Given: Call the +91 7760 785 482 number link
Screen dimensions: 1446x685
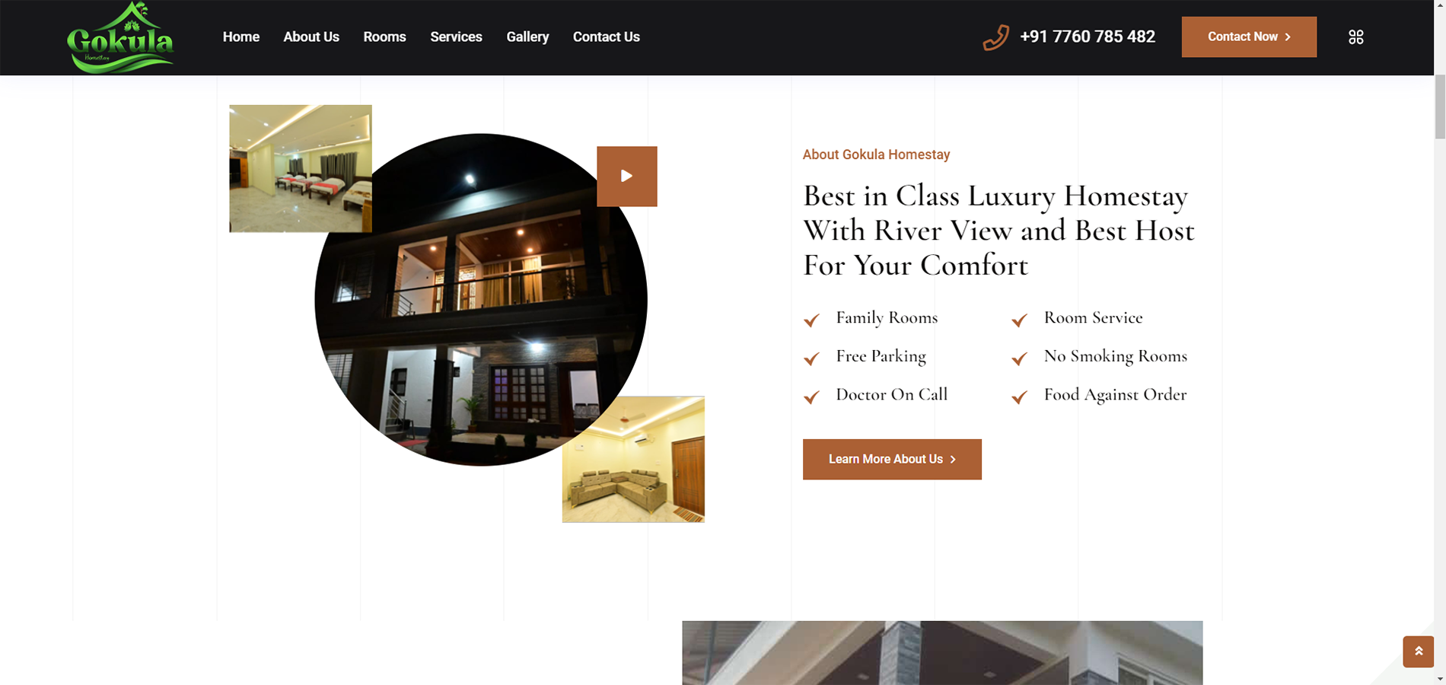Looking at the screenshot, I should pos(1087,37).
